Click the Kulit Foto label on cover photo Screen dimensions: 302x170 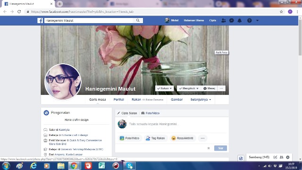point(221,52)
